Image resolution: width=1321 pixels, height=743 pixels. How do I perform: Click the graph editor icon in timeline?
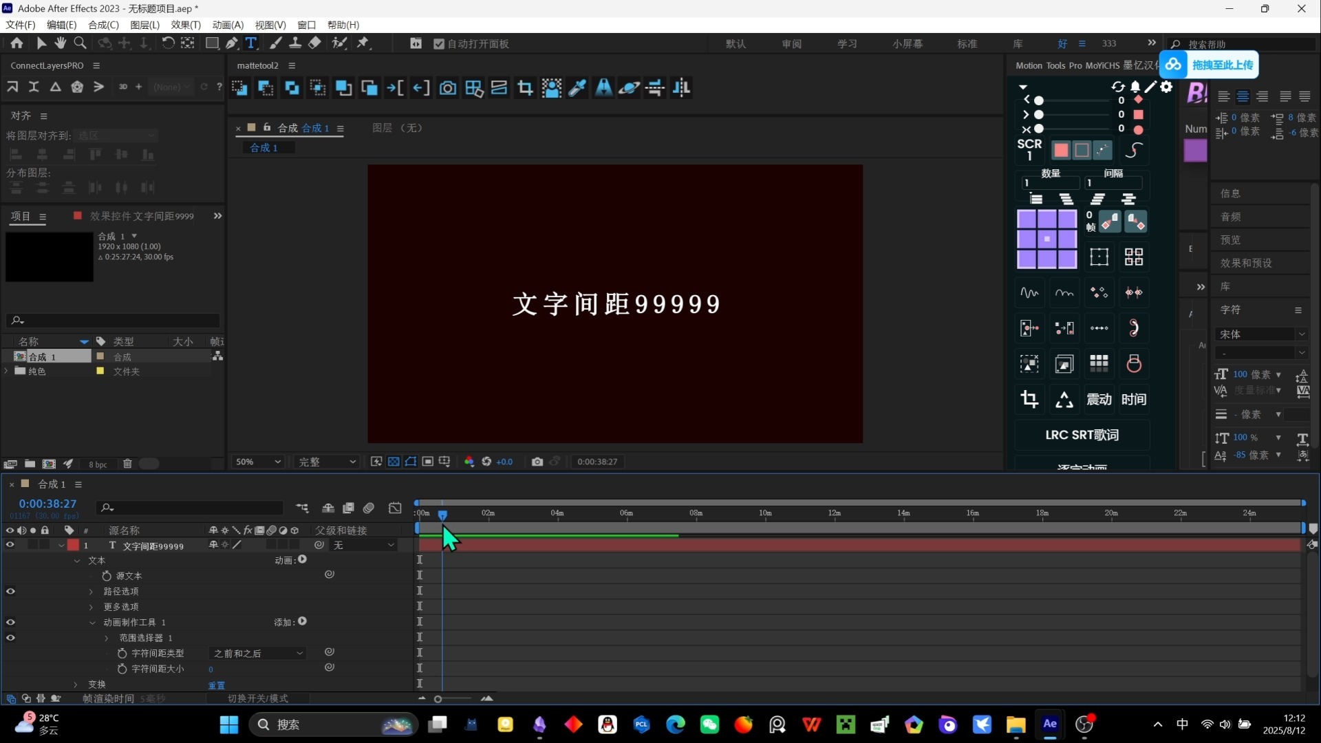click(395, 508)
